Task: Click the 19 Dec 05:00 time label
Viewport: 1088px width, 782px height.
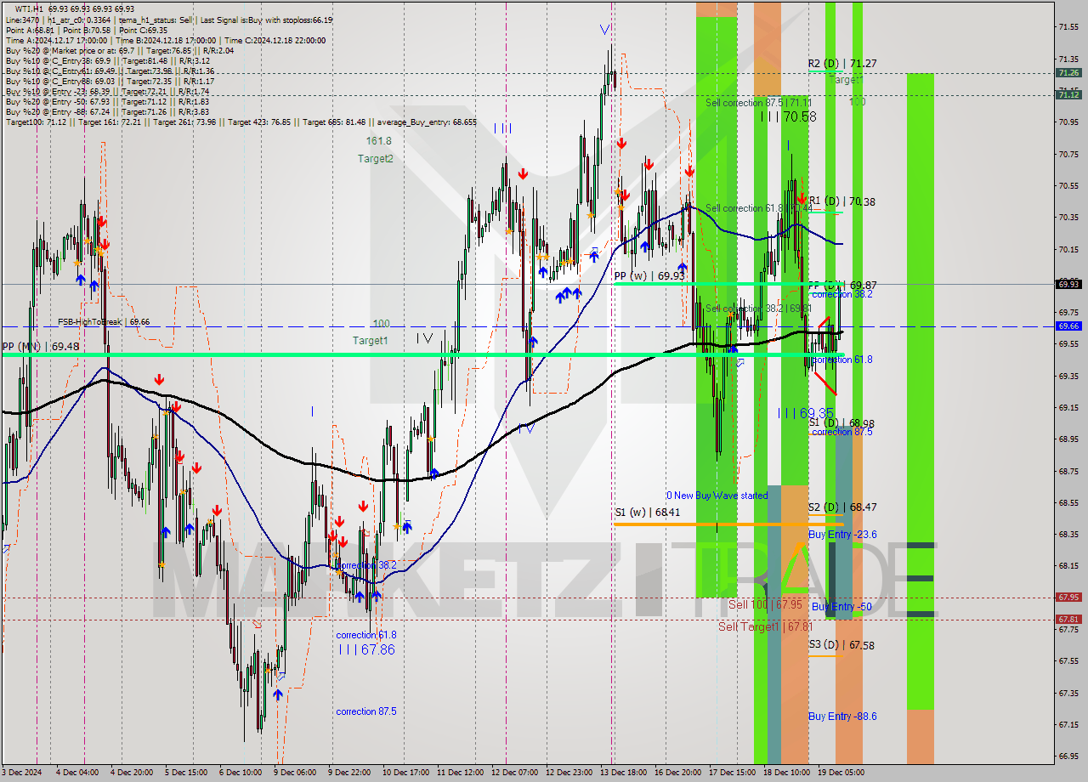Action: click(x=841, y=773)
